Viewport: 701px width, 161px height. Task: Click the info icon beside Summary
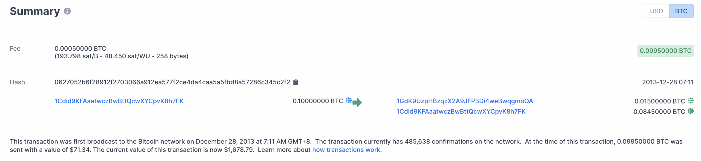point(67,11)
